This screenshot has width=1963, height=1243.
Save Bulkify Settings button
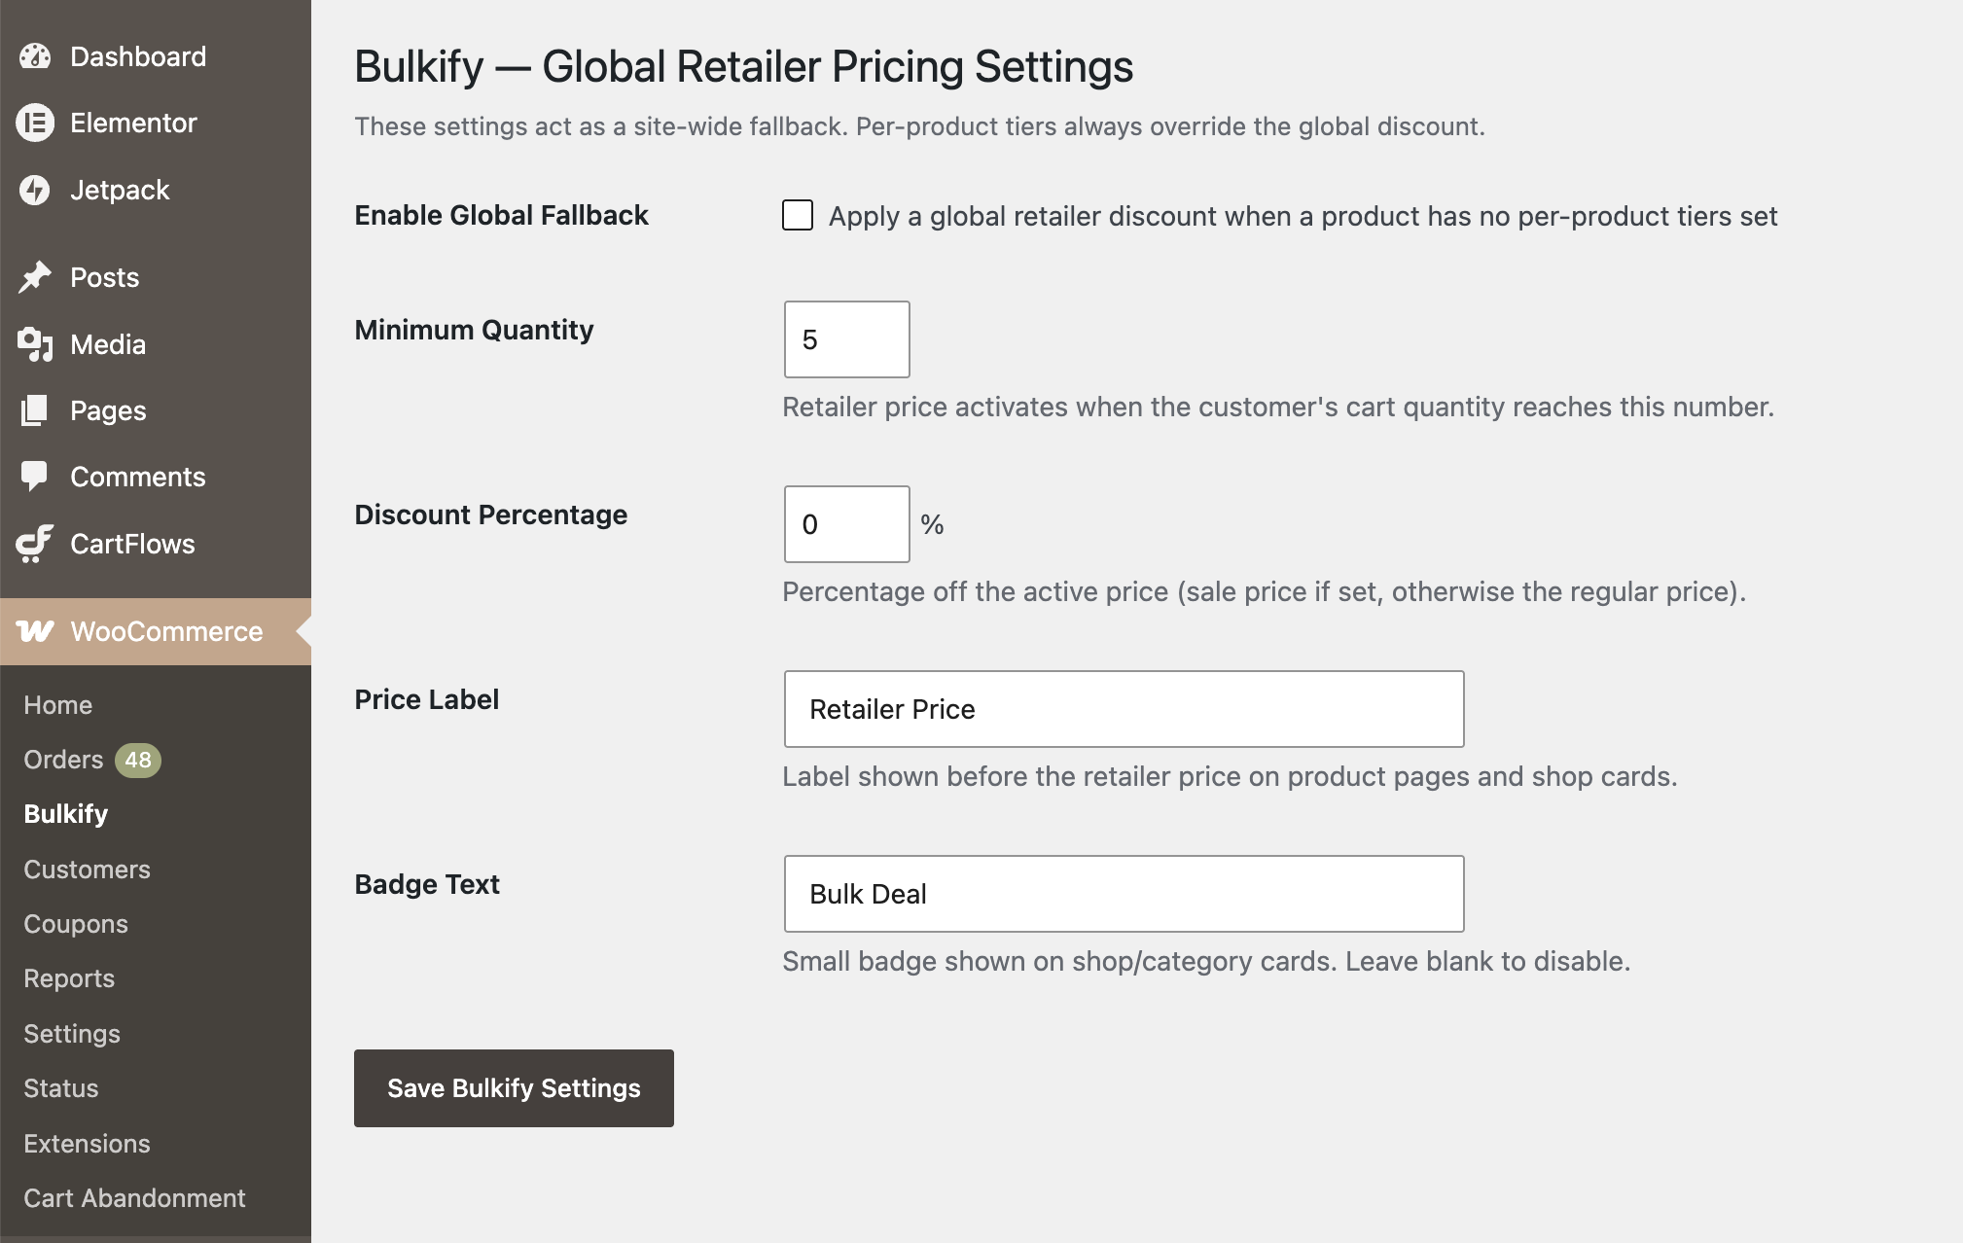click(514, 1088)
